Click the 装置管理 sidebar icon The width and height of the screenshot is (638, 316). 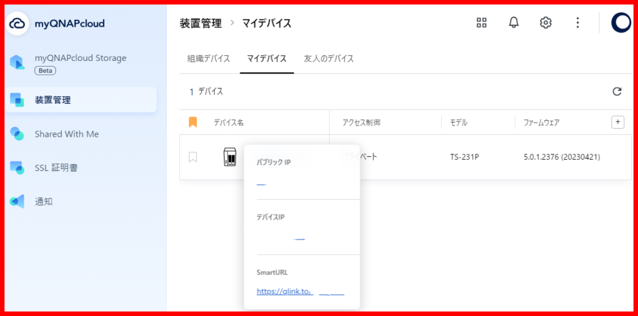(x=17, y=100)
